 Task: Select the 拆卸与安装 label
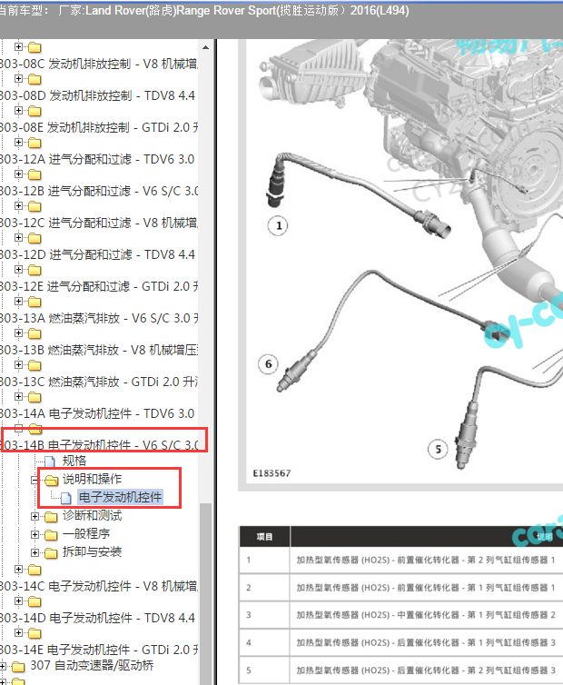(x=92, y=551)
